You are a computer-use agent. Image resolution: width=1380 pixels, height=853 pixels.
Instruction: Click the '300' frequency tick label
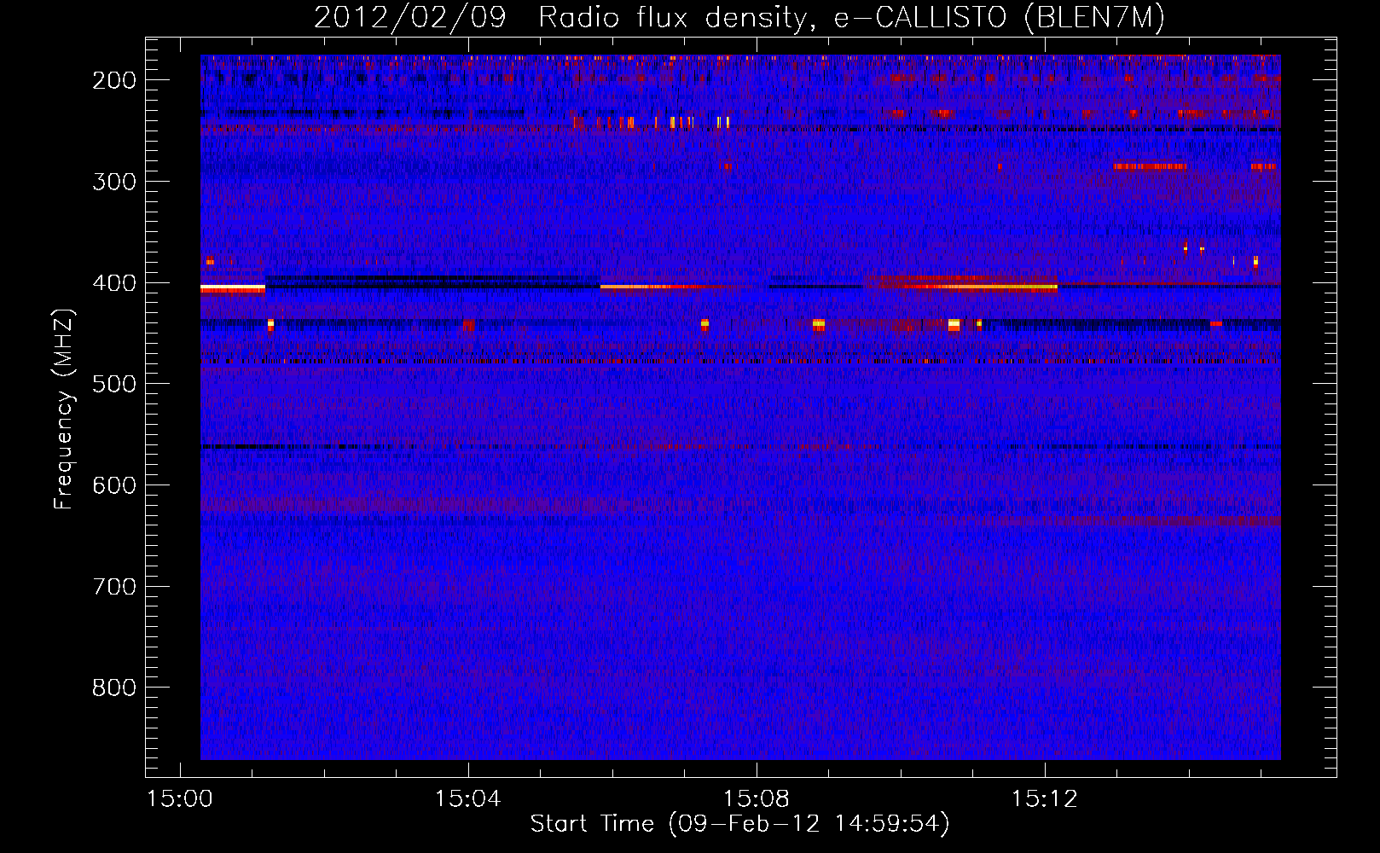114,182
